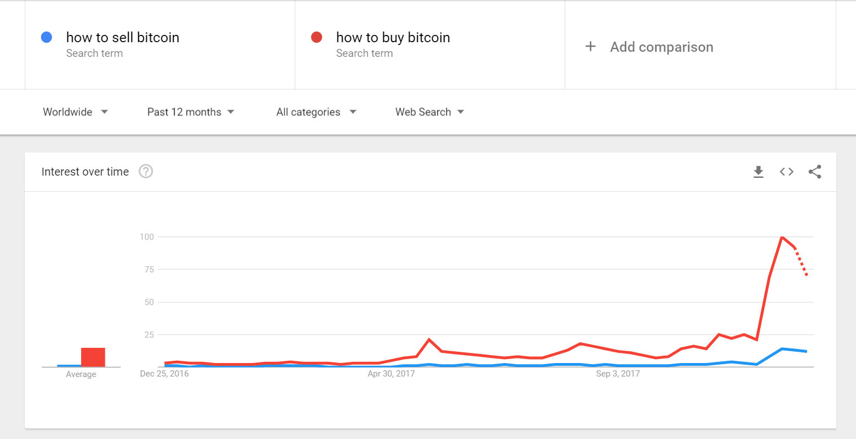Click the Add comparison text
Screen dimensions: 856x439
point(662,47)
